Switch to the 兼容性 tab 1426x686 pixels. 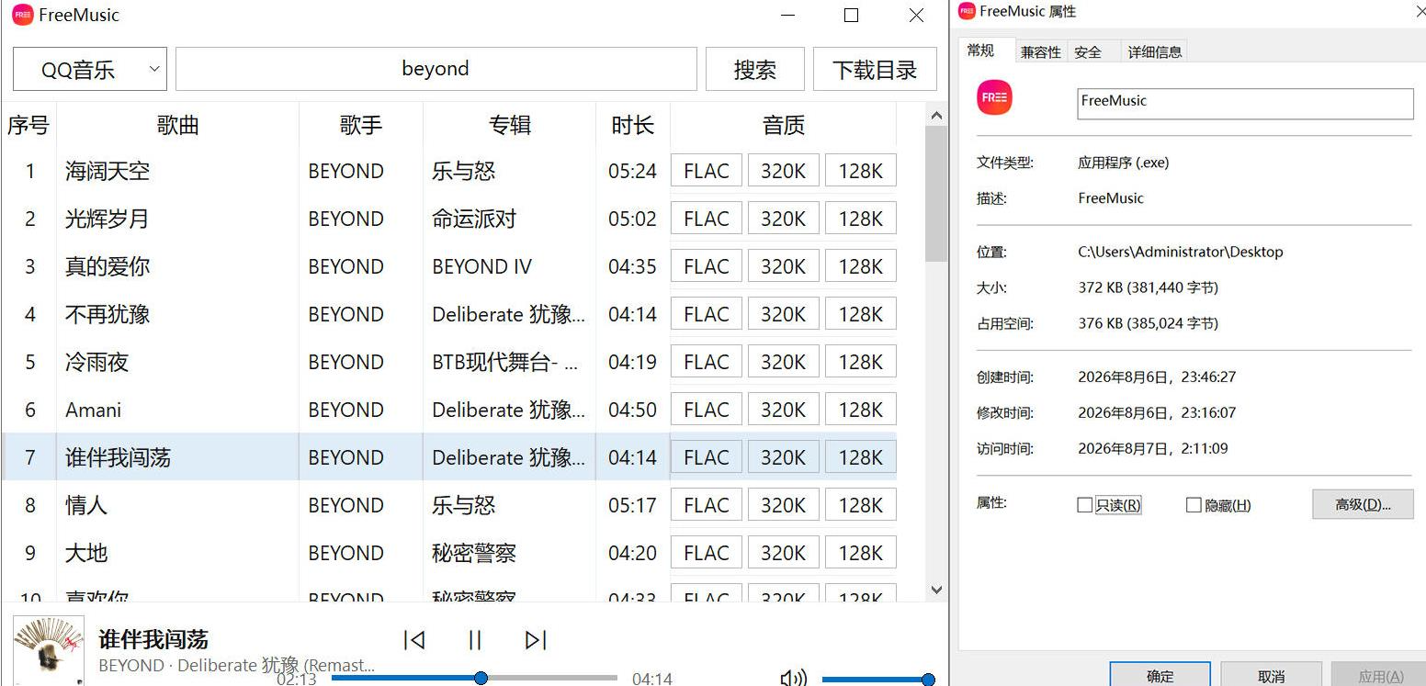point(1041,52)
